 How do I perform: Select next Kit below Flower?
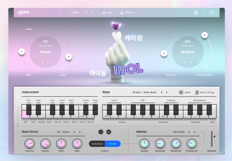(x=48, y=62)
